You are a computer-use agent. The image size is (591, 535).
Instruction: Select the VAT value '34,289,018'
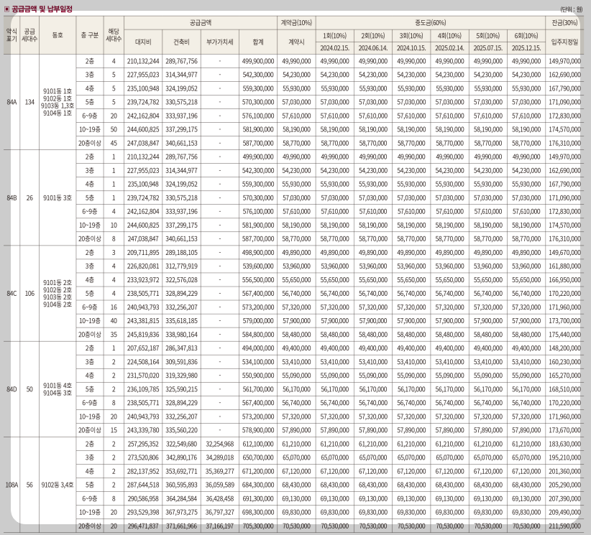(x=220, y=457)
